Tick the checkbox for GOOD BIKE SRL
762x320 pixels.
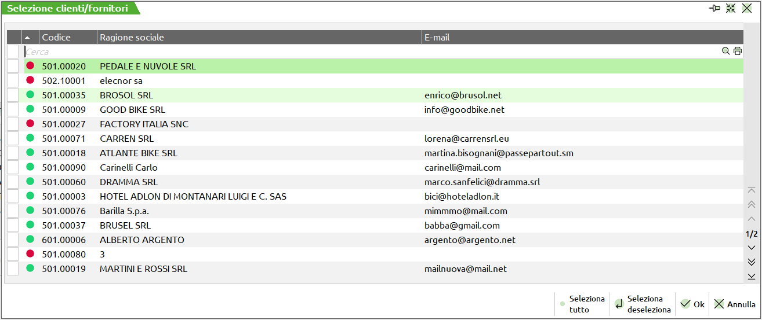[13, 110]
